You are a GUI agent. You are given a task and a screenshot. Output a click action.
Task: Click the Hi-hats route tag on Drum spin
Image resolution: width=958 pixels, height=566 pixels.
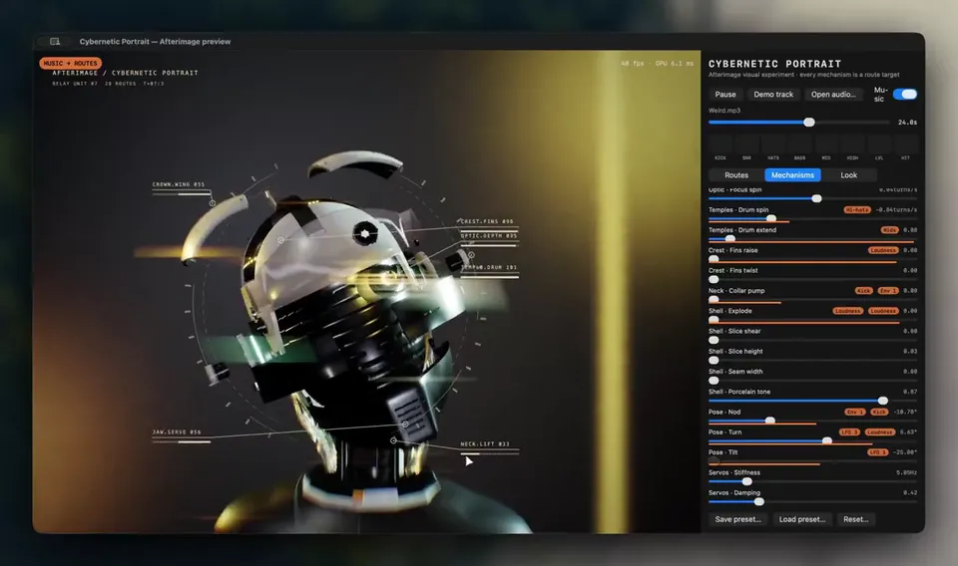pyautogui.click(x=857, y=210)
